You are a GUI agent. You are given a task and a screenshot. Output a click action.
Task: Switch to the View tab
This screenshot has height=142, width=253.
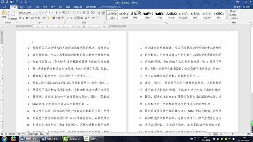[68, 7]
